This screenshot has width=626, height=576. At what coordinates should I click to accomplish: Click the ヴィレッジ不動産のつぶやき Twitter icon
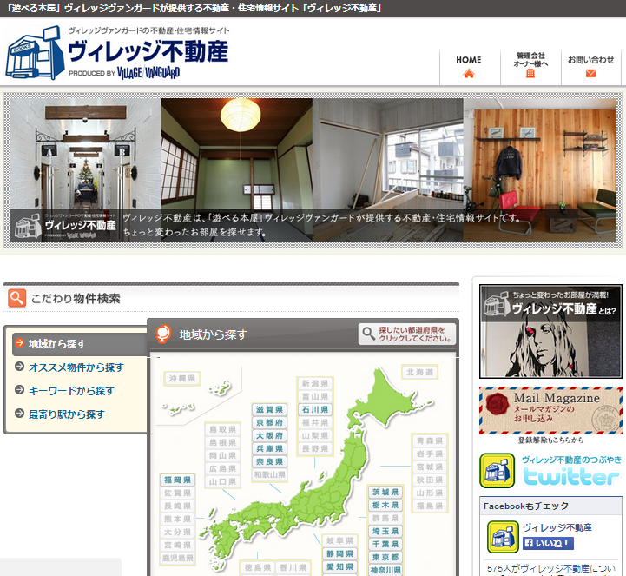click(497, 471)
